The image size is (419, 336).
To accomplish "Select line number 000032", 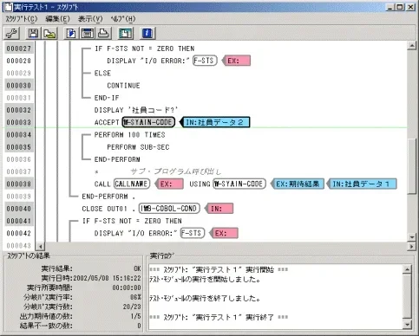I will (x=19, y=110).
